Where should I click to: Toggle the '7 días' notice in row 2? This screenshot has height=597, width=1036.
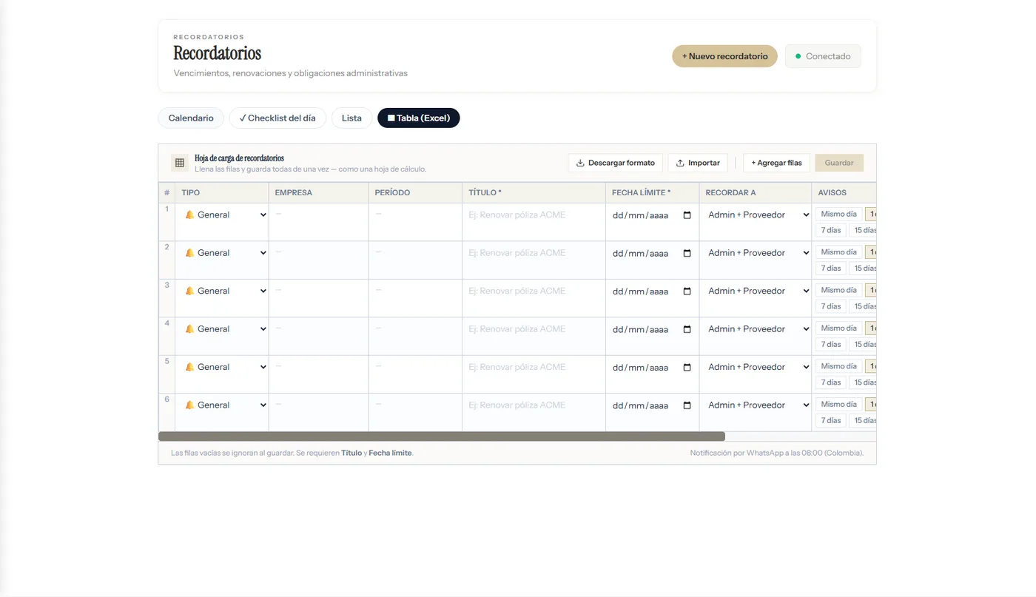[830, 269]
